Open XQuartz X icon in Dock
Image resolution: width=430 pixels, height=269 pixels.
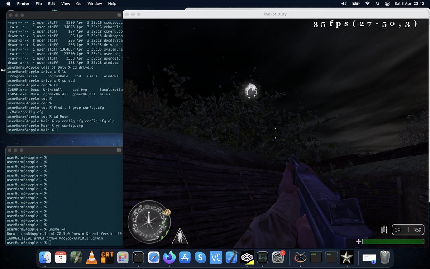point(300,257)
